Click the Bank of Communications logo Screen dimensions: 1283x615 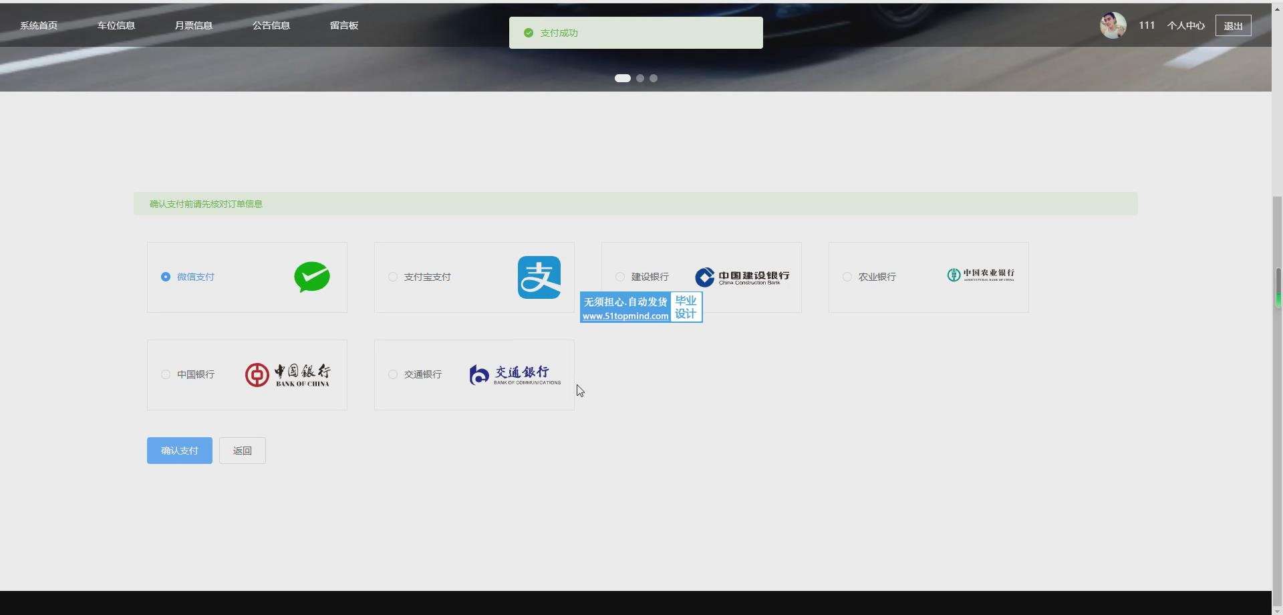(x=515, y=375)
